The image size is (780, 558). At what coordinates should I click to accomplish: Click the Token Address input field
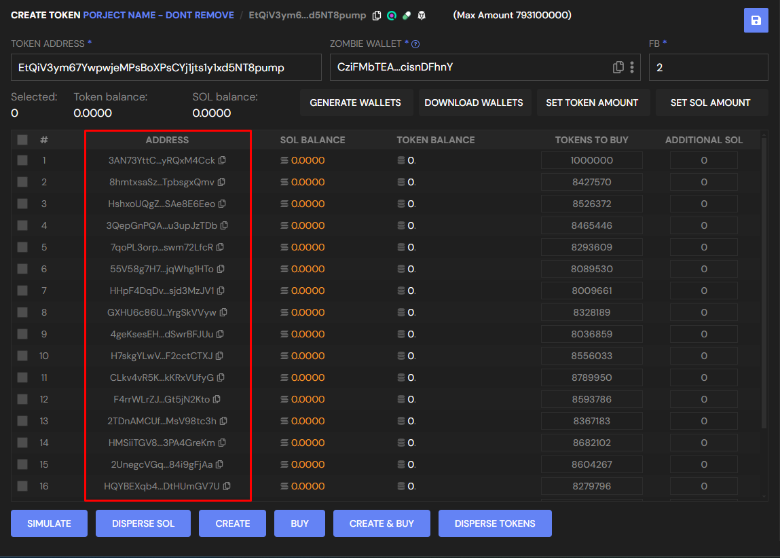(x=166, y=68)
